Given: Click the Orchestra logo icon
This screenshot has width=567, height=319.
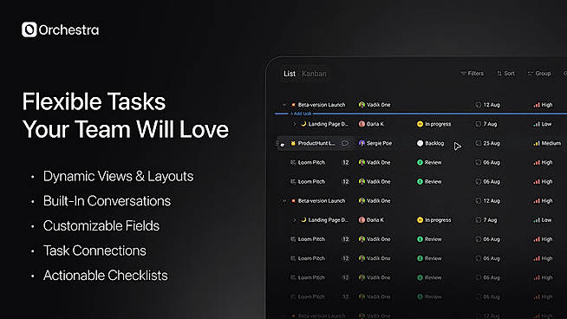Looking at the screenshot, I should point(29,29).
